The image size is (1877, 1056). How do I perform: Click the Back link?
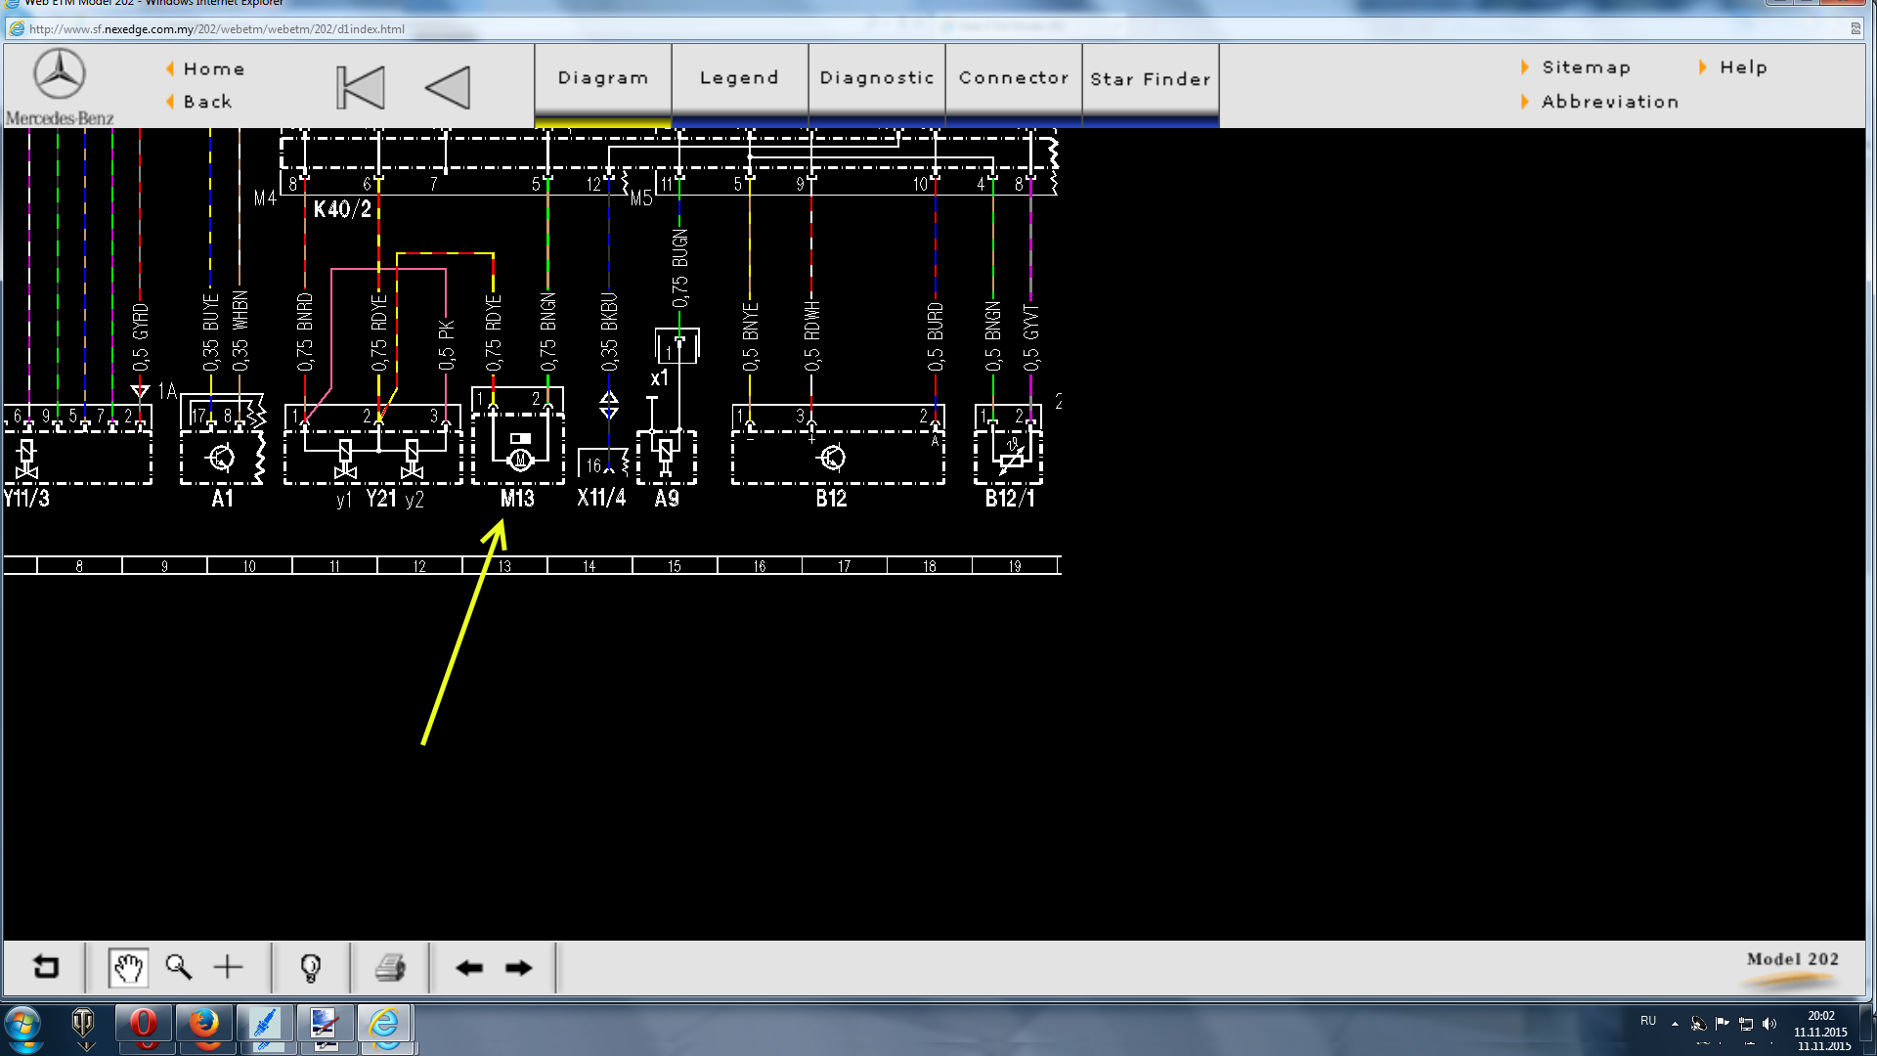208,102
